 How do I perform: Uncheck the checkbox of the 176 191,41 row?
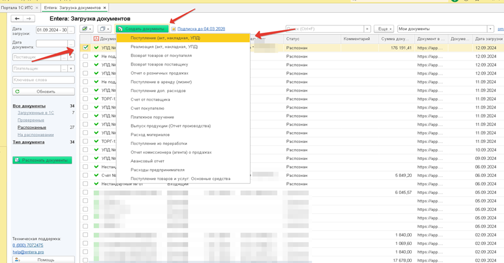tap(85, 47)
